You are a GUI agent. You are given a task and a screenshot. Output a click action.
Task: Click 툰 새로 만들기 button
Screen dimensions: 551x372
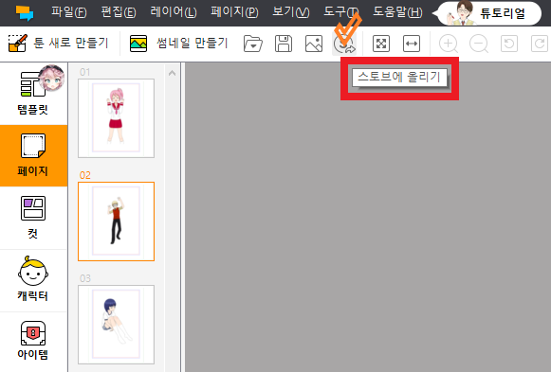coord(59,44)
